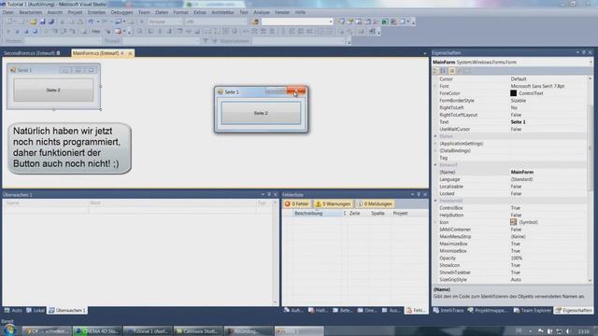Click the Undo arrow icon in toolbar
598x336 pixels.
(91, 21)
